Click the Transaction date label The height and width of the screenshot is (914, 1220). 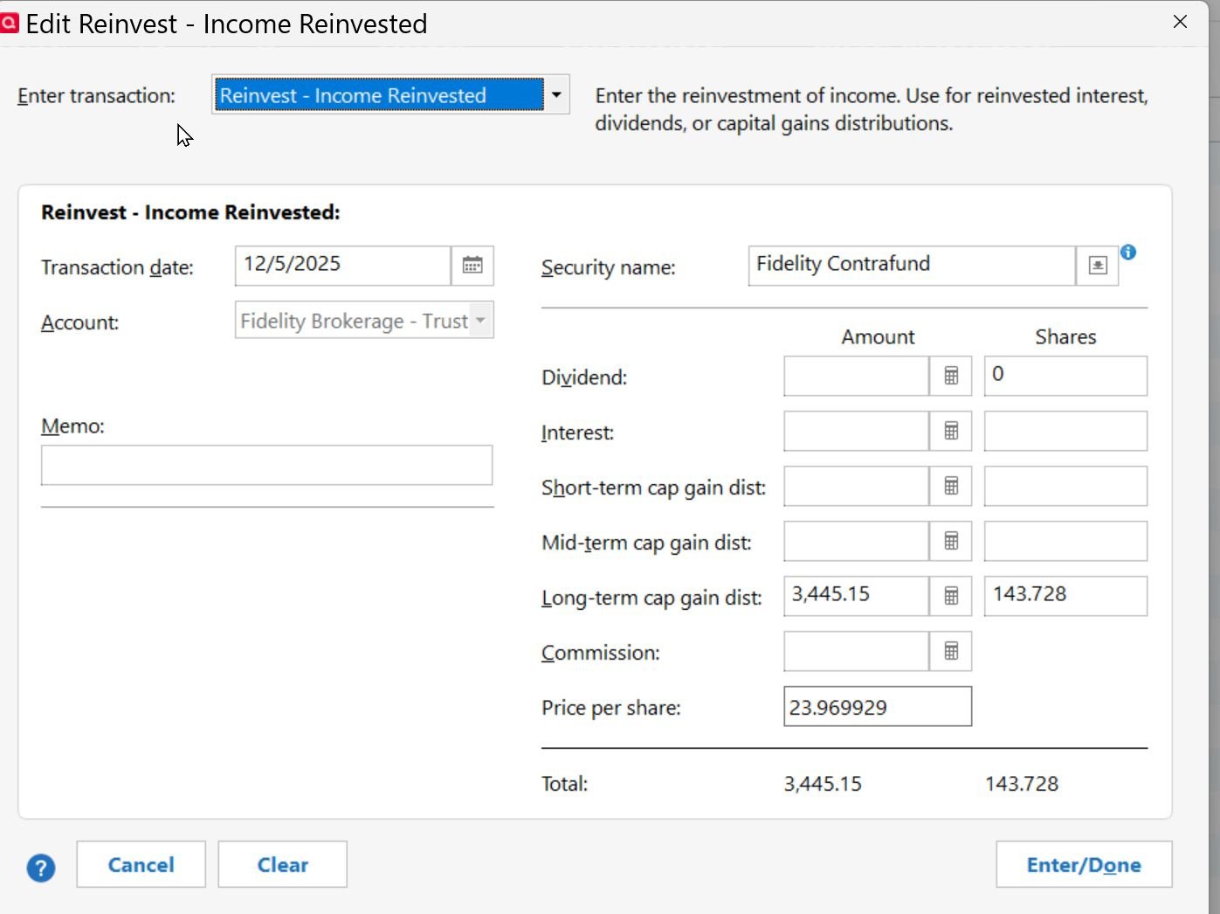(117, 267)
